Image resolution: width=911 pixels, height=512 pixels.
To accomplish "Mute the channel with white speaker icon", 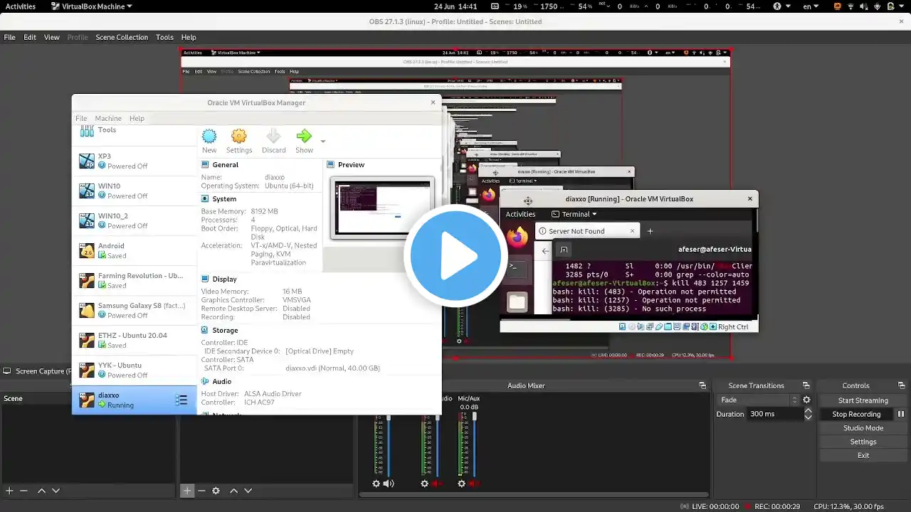I will coord(389,484).
